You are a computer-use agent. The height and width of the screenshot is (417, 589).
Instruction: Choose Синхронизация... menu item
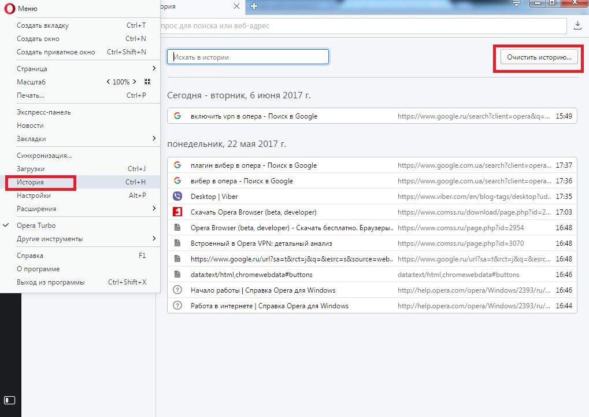click(80, 156)
